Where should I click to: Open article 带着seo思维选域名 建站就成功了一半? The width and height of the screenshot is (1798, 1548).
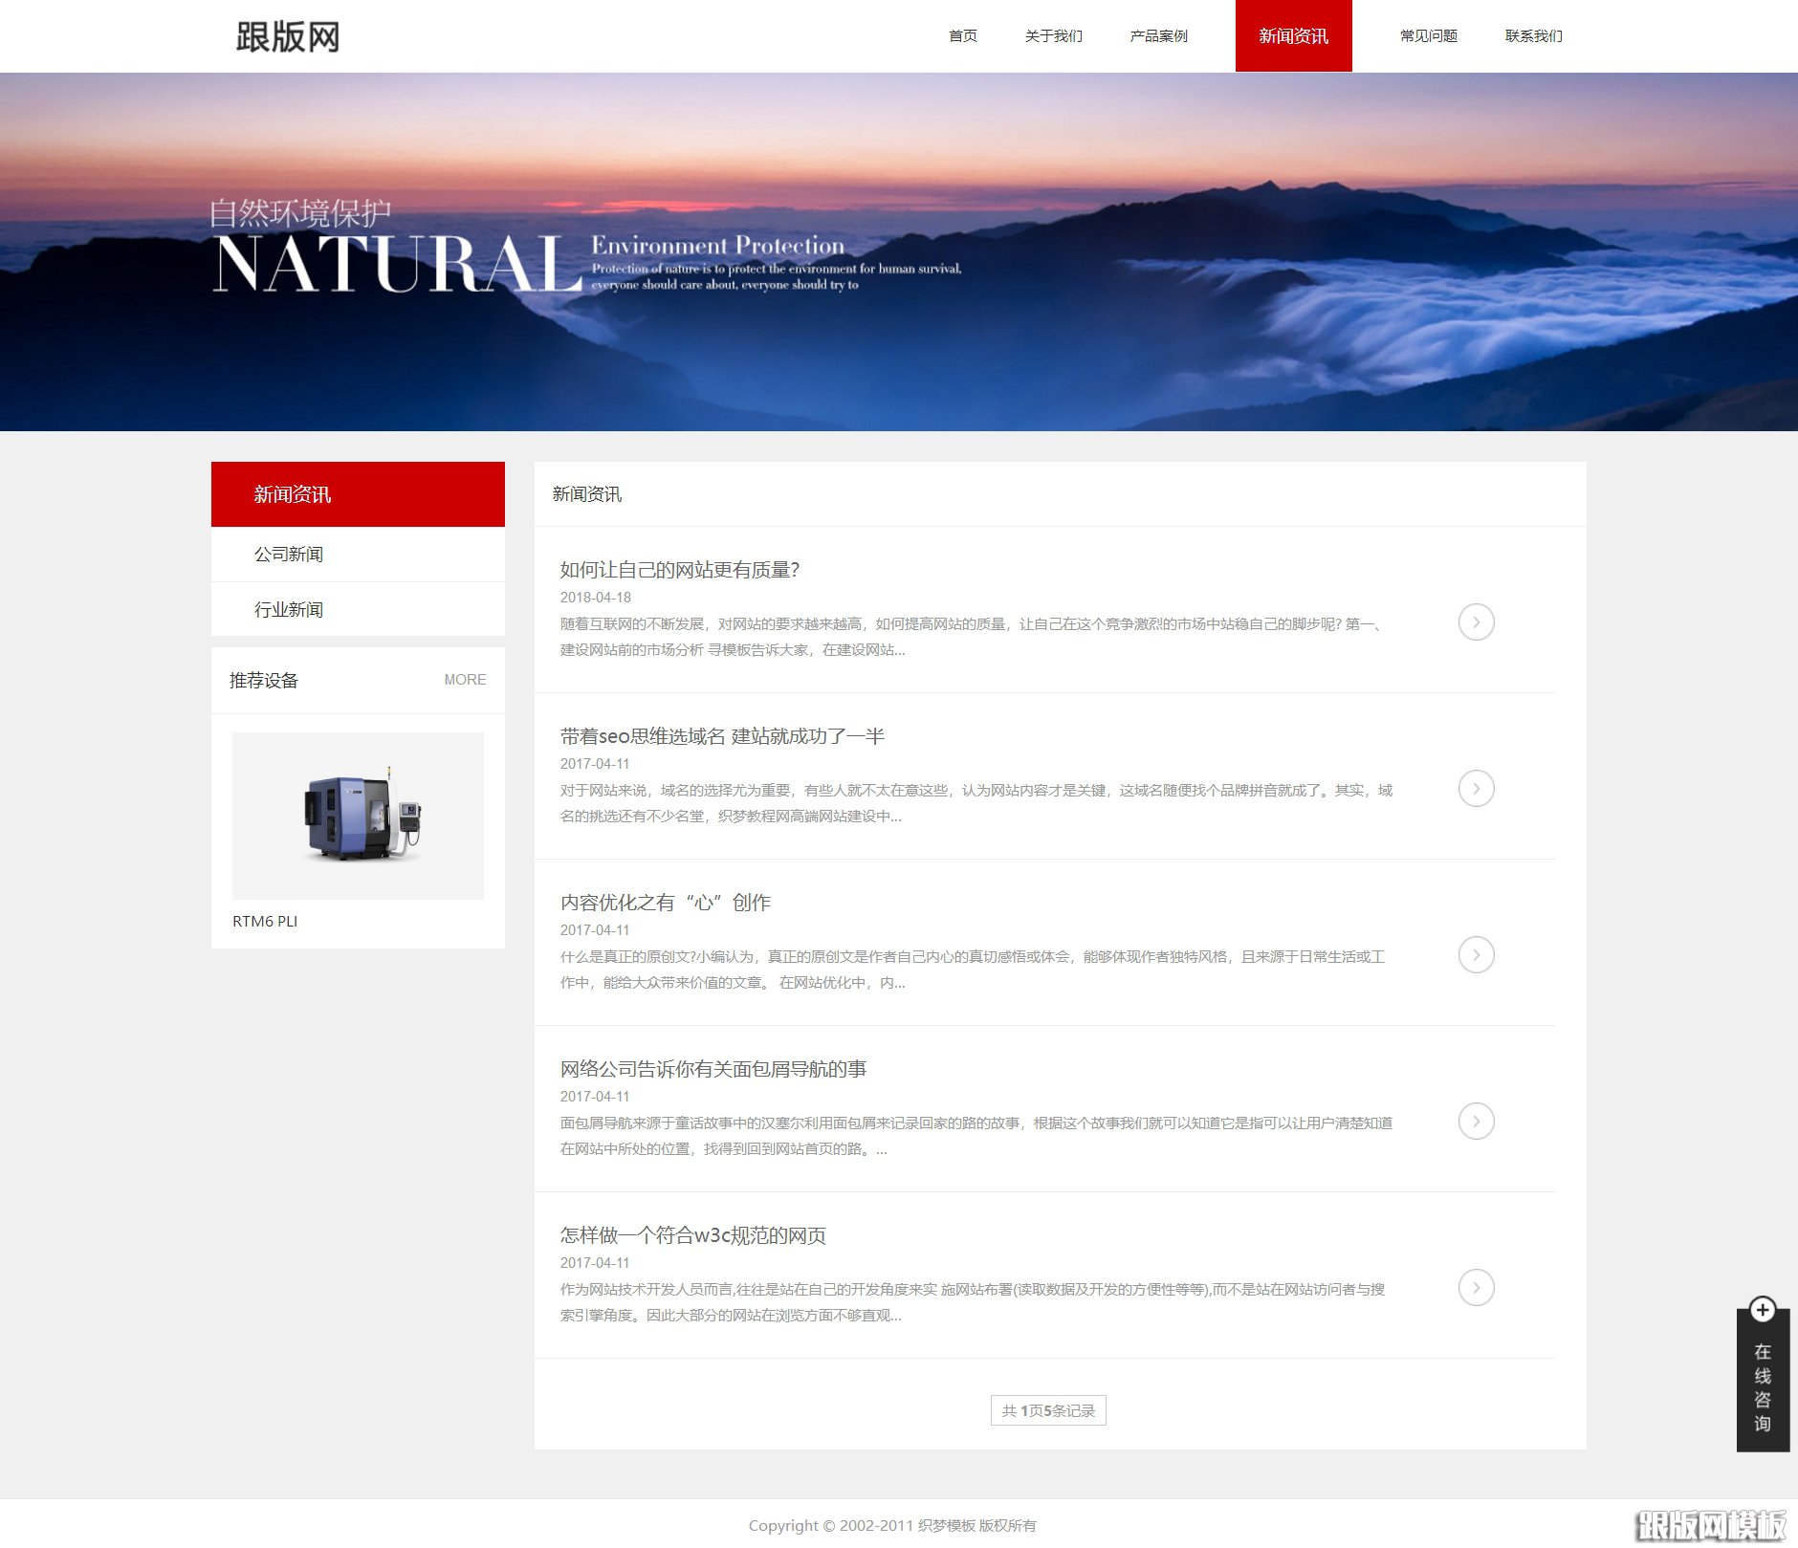click(x=722, y=736)
